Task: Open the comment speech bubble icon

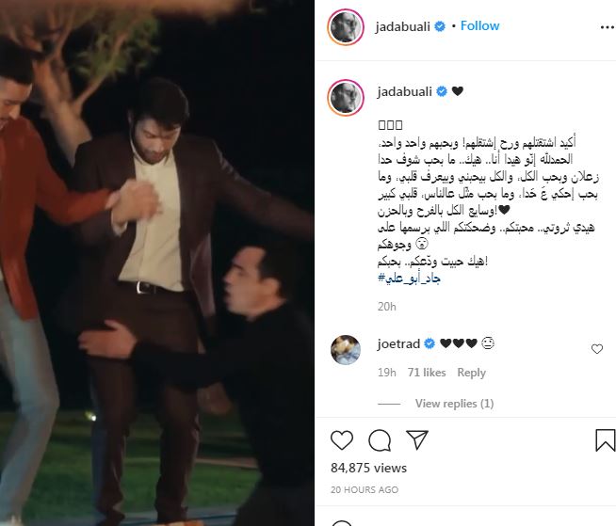Action: [380, 440]
